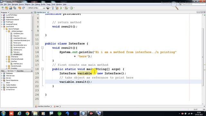Select the Interface.java editor tab
The image size is (206, 116).
[41, 12]
